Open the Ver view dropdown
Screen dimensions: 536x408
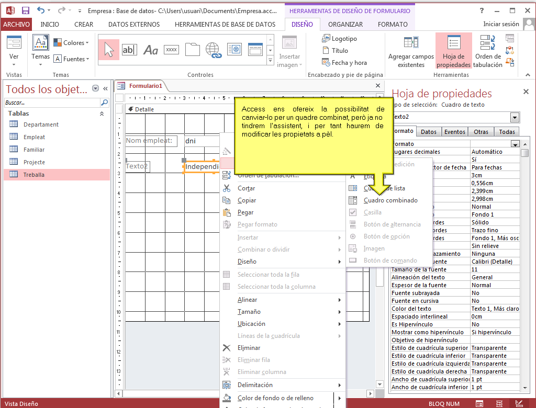click(14, 64)
